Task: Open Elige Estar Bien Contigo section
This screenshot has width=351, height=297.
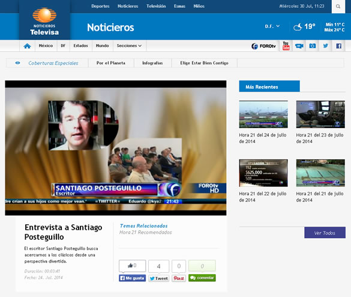Action: [x=204, y=63]
